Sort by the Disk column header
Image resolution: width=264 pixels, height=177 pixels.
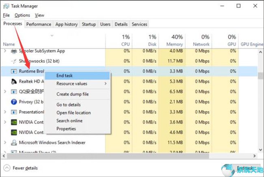coord(152,44)
